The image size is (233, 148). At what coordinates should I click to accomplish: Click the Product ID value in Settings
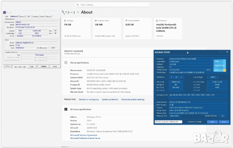coord(99,85)
